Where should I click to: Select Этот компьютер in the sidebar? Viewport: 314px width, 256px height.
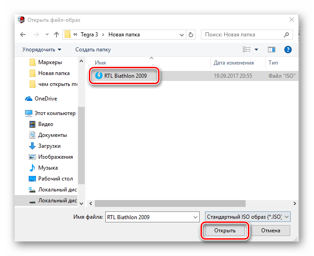(x=50, y=113)
